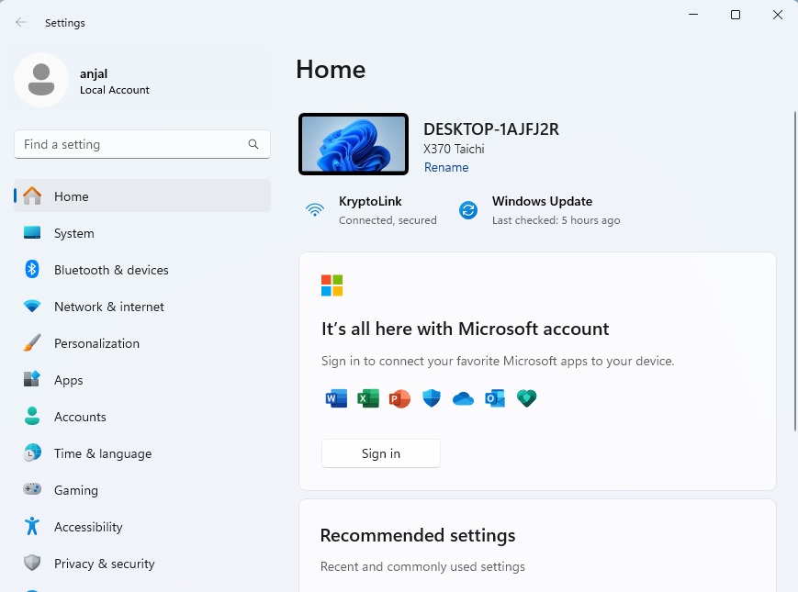Image resolution: width=798 pixels, height=592 pixels.
Task: Select Gaming from the sidebar
Action: (x=142, y=489)
